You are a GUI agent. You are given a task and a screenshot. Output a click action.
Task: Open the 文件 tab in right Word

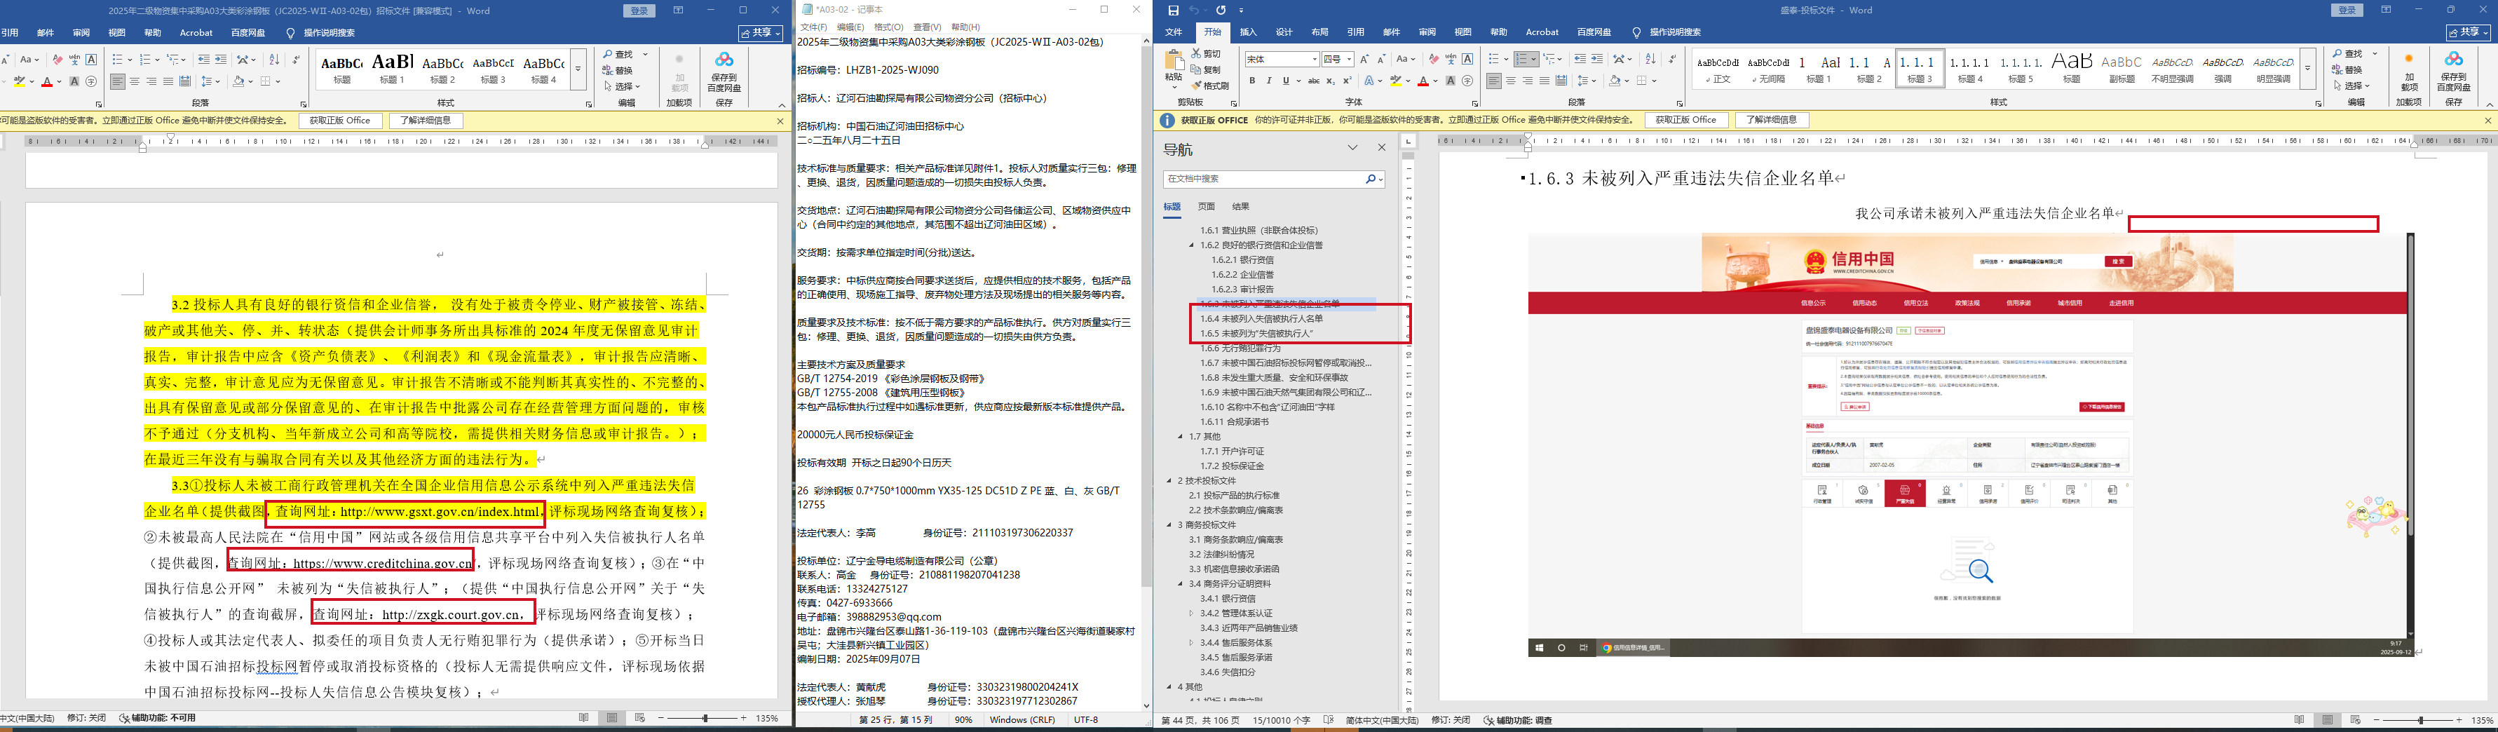[x=1174, y=32]
